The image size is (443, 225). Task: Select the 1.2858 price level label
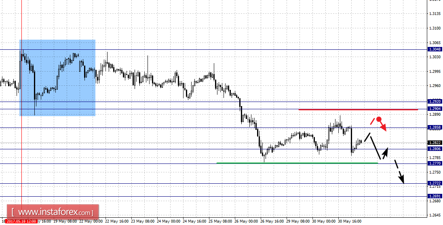click(x=435, y=127)
